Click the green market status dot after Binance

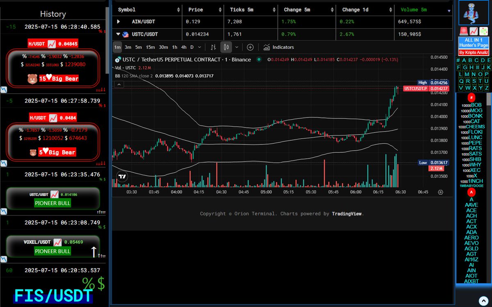[259, 60]
